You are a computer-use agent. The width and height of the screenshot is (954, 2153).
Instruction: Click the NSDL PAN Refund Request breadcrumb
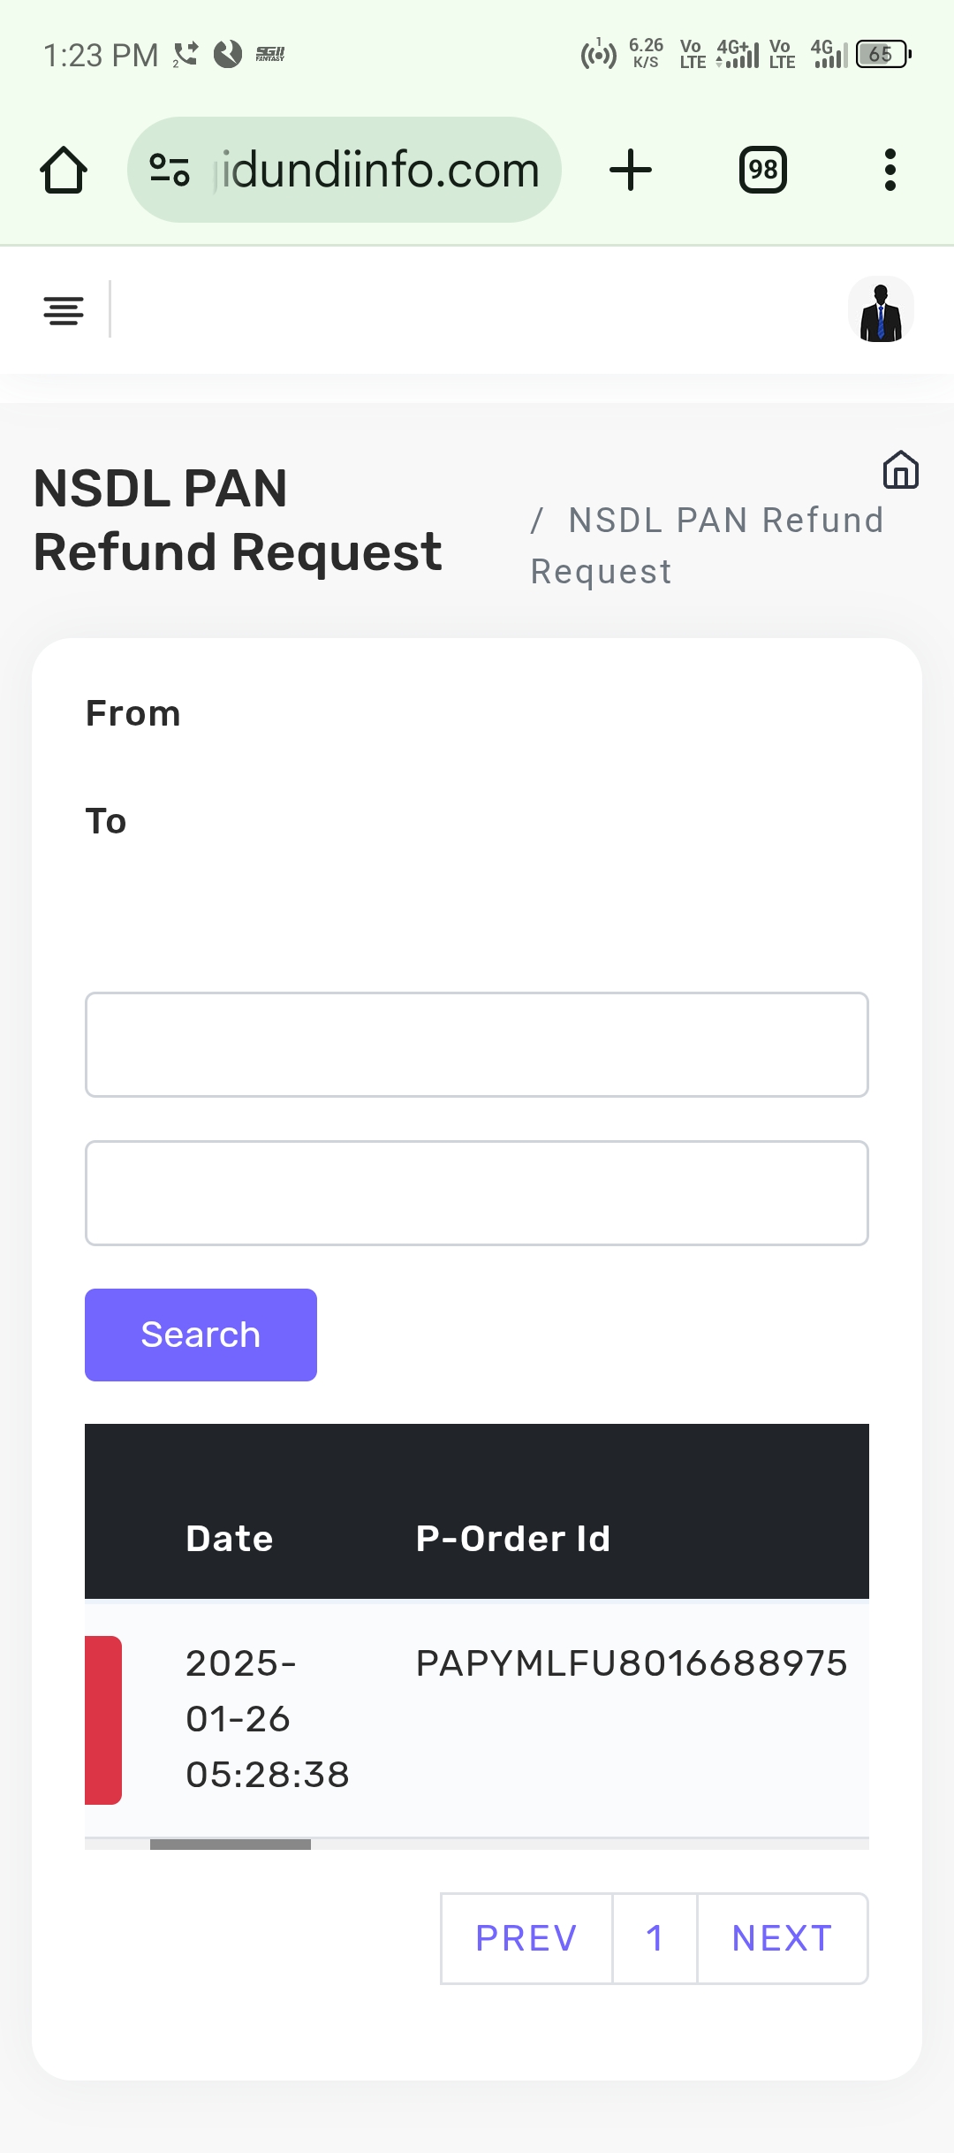(707, 545)
